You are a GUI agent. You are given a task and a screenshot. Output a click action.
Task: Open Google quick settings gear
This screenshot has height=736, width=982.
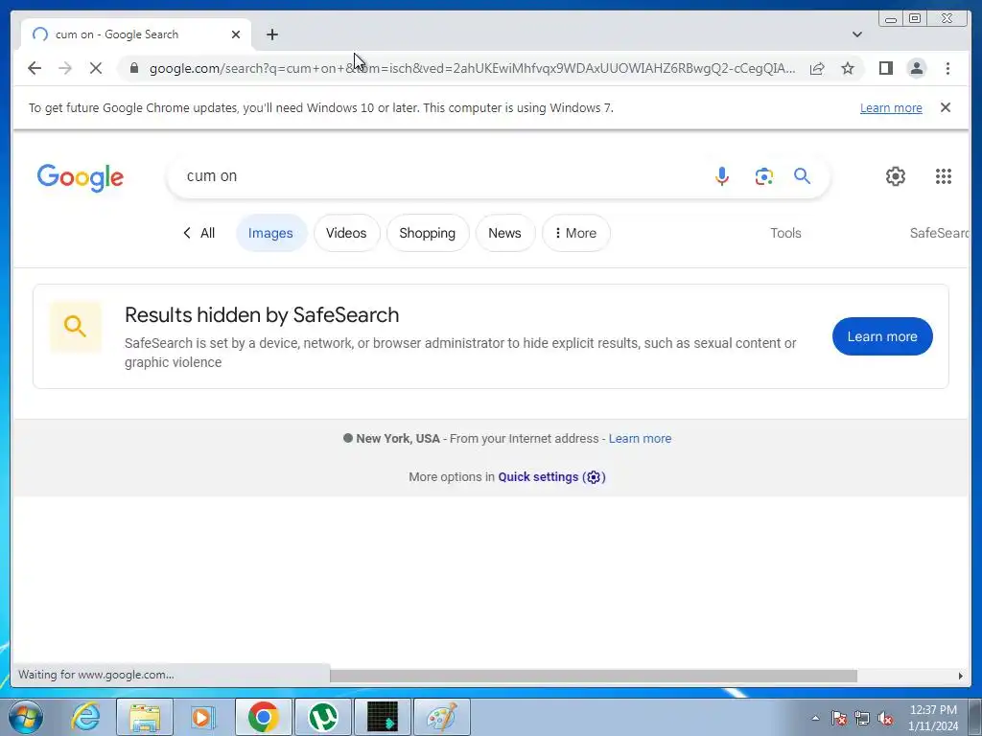(x=896, y=176)
